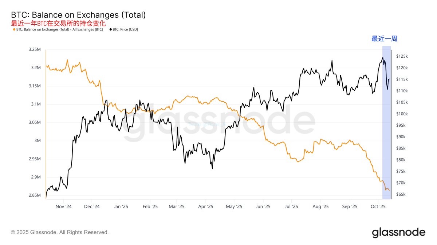This screenshot has width=437, height=245.
Task: Click the orange legend dot for Balance on Exchanges
Action: click(x=14, y=29)
